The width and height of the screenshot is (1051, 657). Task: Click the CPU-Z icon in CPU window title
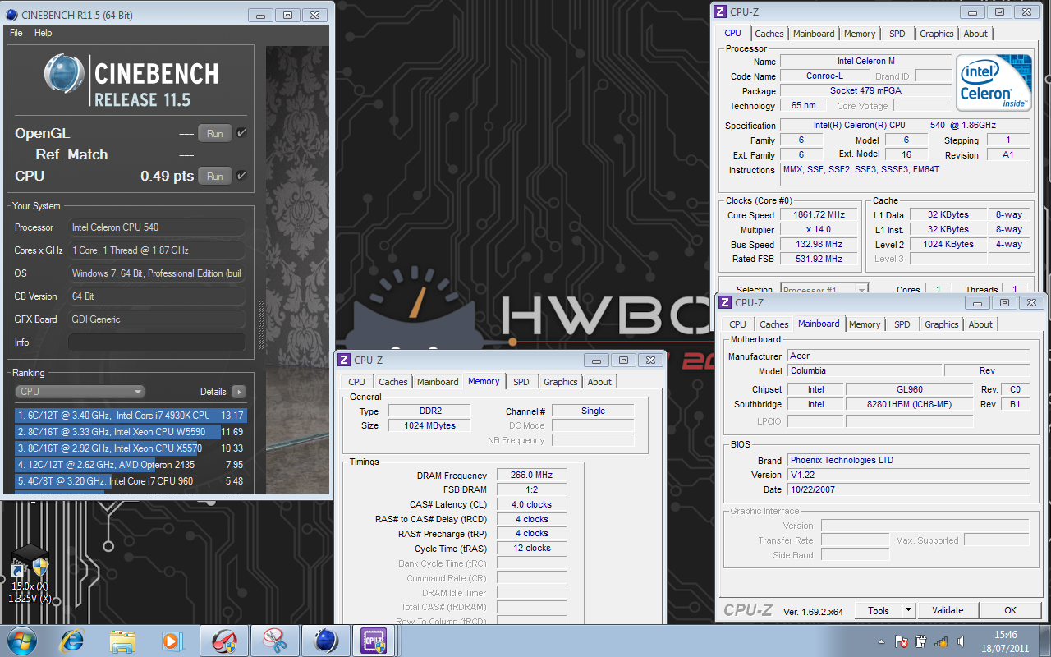coord(720,11)
